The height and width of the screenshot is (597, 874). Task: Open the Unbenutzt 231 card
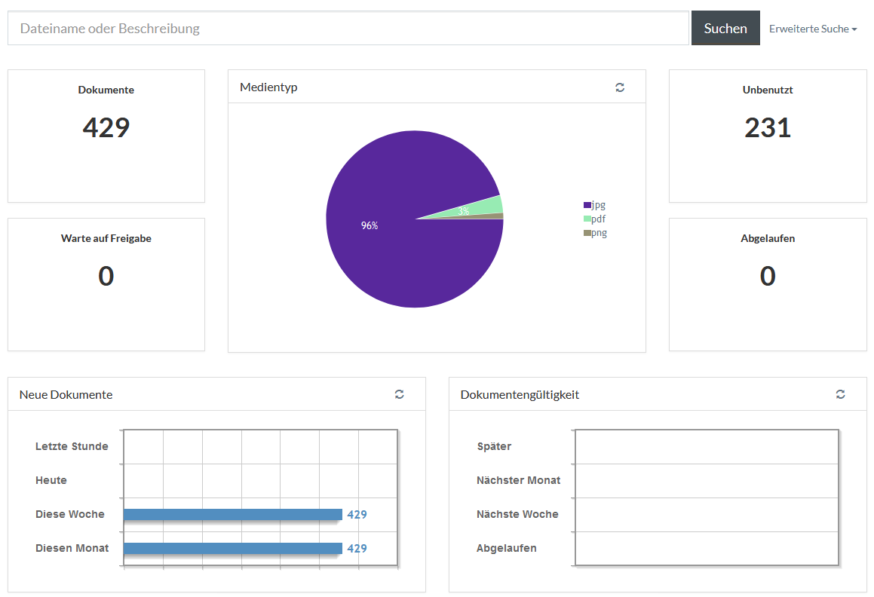tap(768, 136)
